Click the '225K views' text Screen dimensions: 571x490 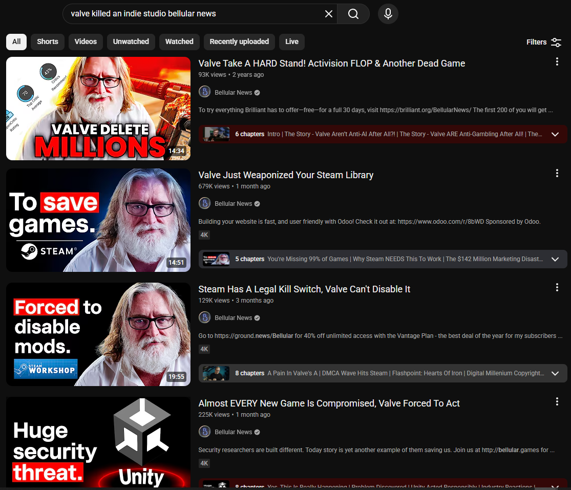[214, 415]
